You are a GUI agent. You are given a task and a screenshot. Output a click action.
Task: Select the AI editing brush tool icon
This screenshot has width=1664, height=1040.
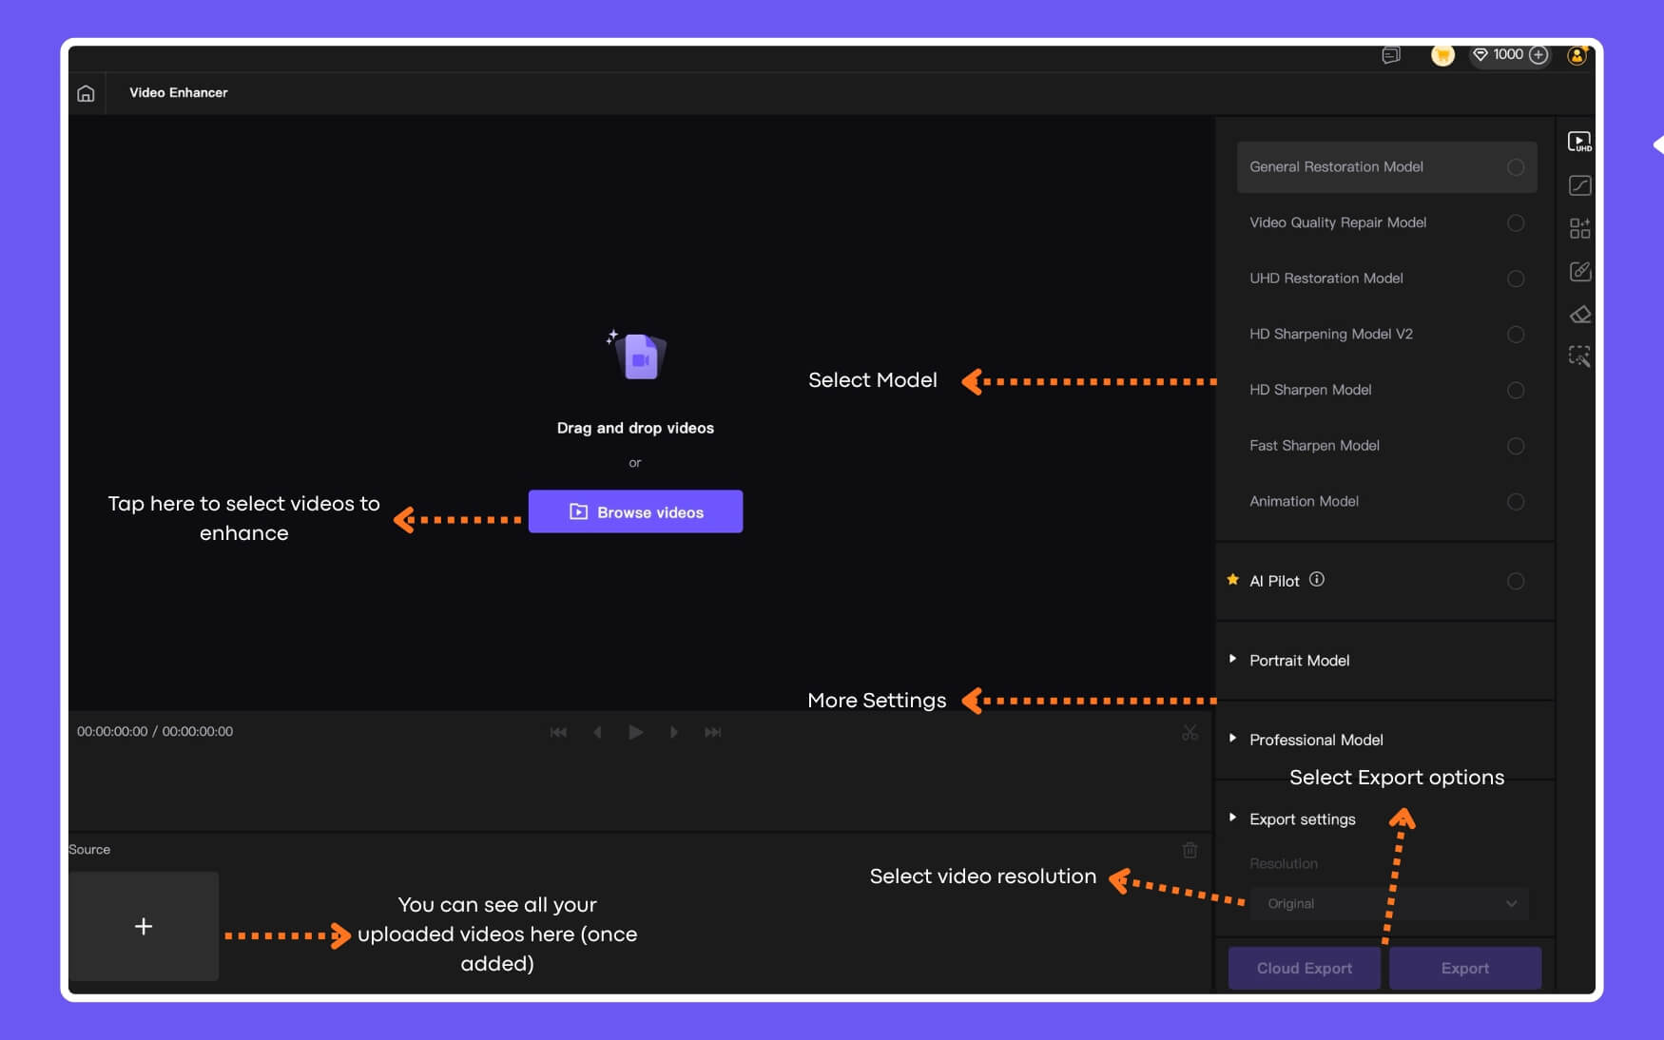tap(1580, 271)
